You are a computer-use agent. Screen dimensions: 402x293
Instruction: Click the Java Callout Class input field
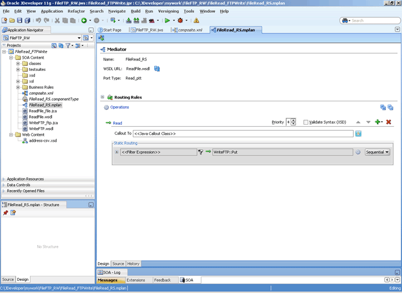tap(243, 133)
